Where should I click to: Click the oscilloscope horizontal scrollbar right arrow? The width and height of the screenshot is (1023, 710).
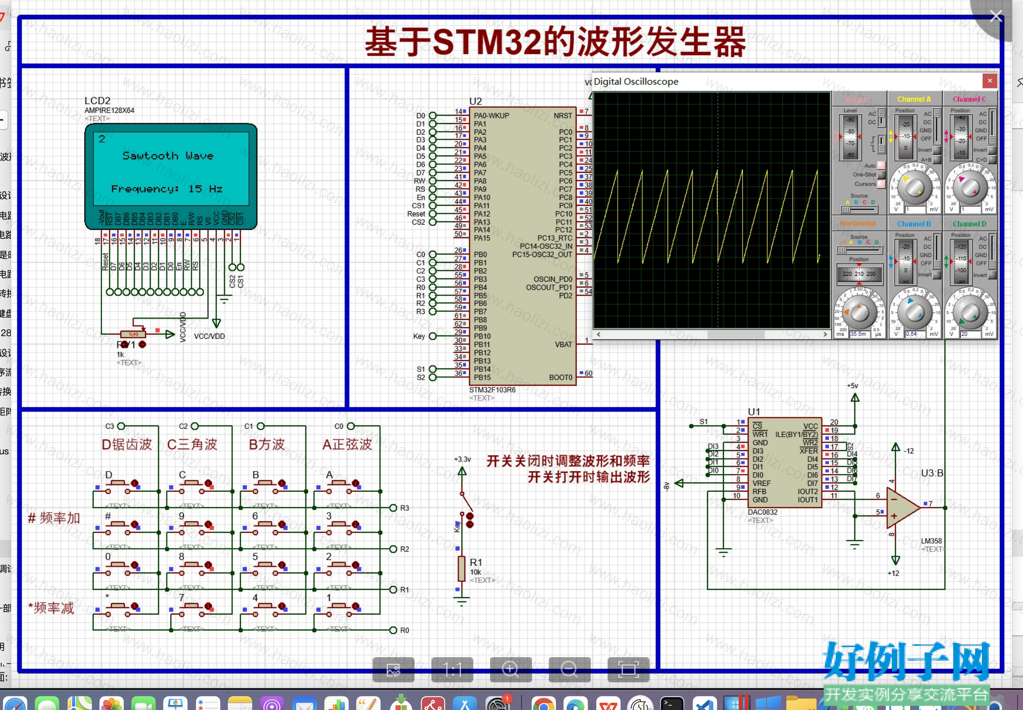[x=825, y=334]
